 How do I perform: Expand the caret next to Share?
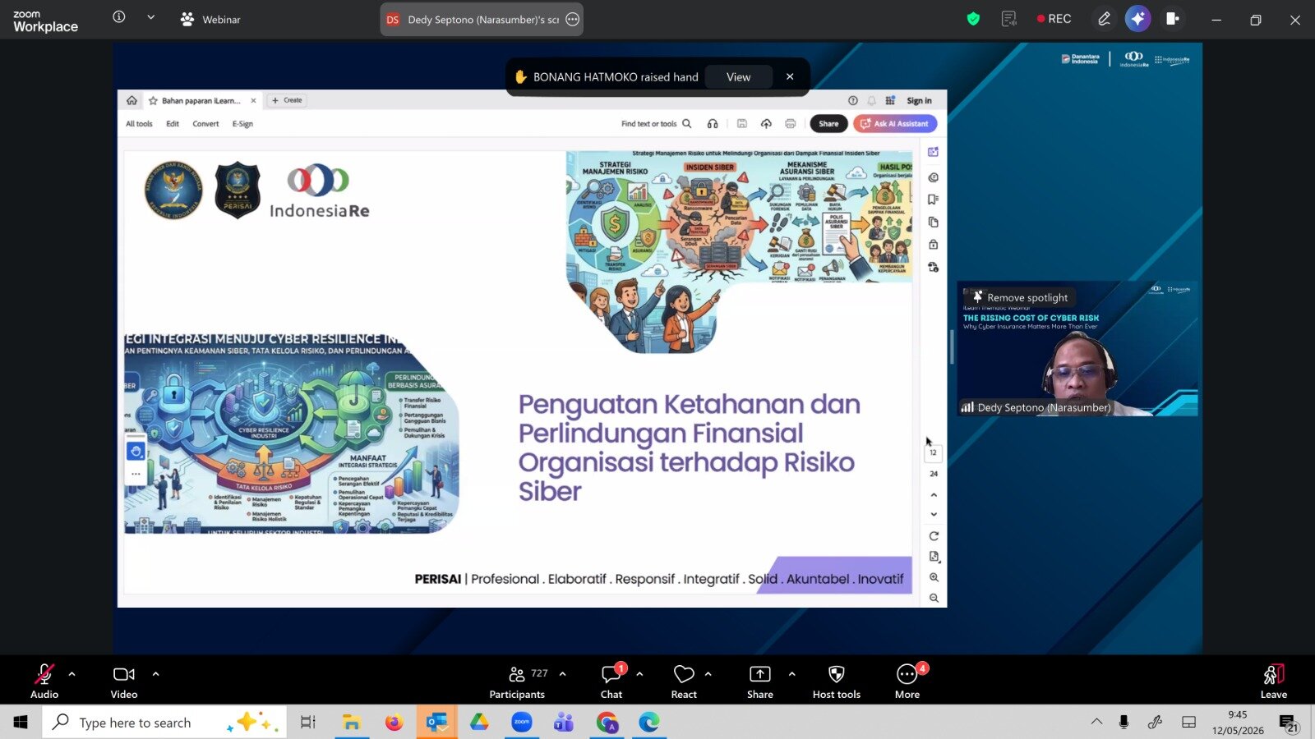[x=792, y=674]
